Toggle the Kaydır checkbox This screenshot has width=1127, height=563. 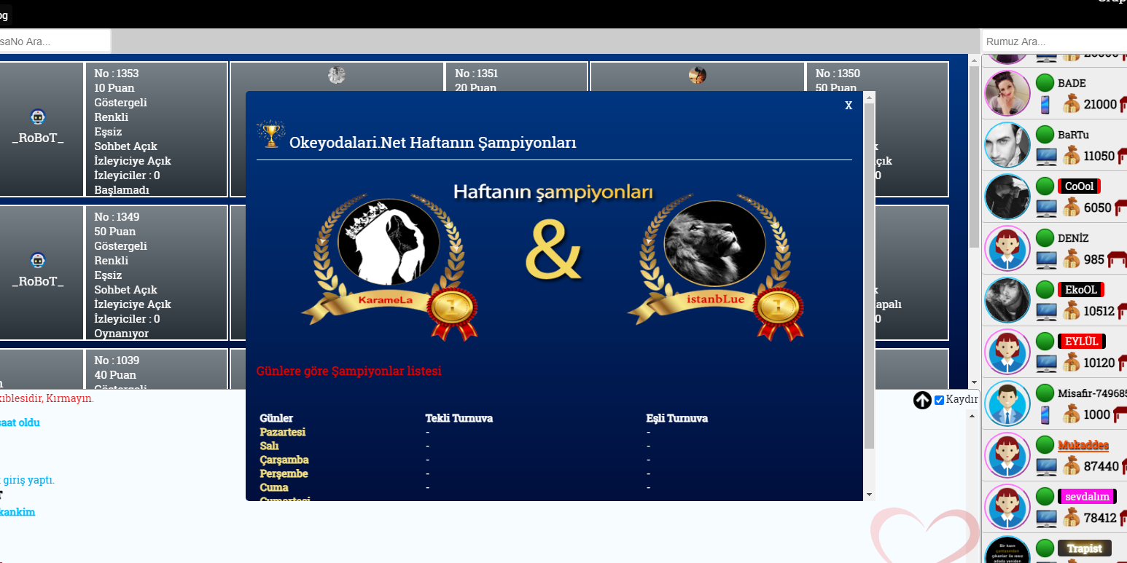[939, 400]
